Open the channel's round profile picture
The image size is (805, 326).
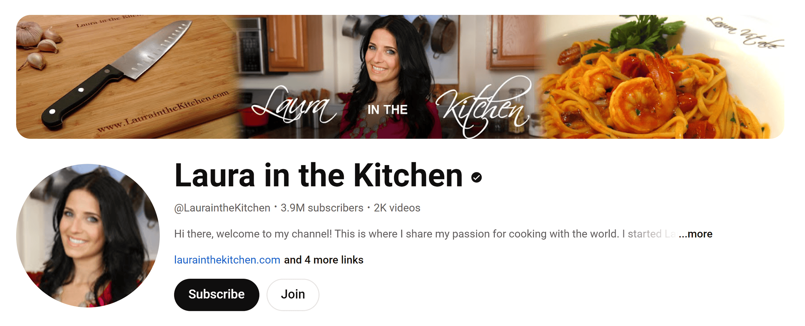click(88, 236)
